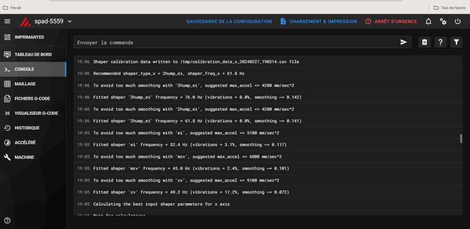Click the '2hump_ei' suggested max_accel 4200 line
470x229 pixels.
pyautogui.click(x=268, y=109)
